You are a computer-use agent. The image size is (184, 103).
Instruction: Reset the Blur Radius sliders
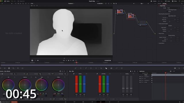tap(87, 74)
